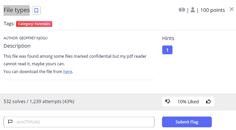The image size is (236, 130).
Task: Click the user silhouette icon
Action: 193,10
